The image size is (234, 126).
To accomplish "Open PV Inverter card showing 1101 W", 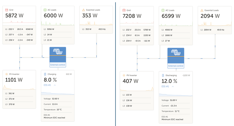I will pos(19,89).
